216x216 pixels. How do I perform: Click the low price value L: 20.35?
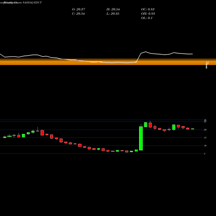pyautogui.click(x=113, y=14)
